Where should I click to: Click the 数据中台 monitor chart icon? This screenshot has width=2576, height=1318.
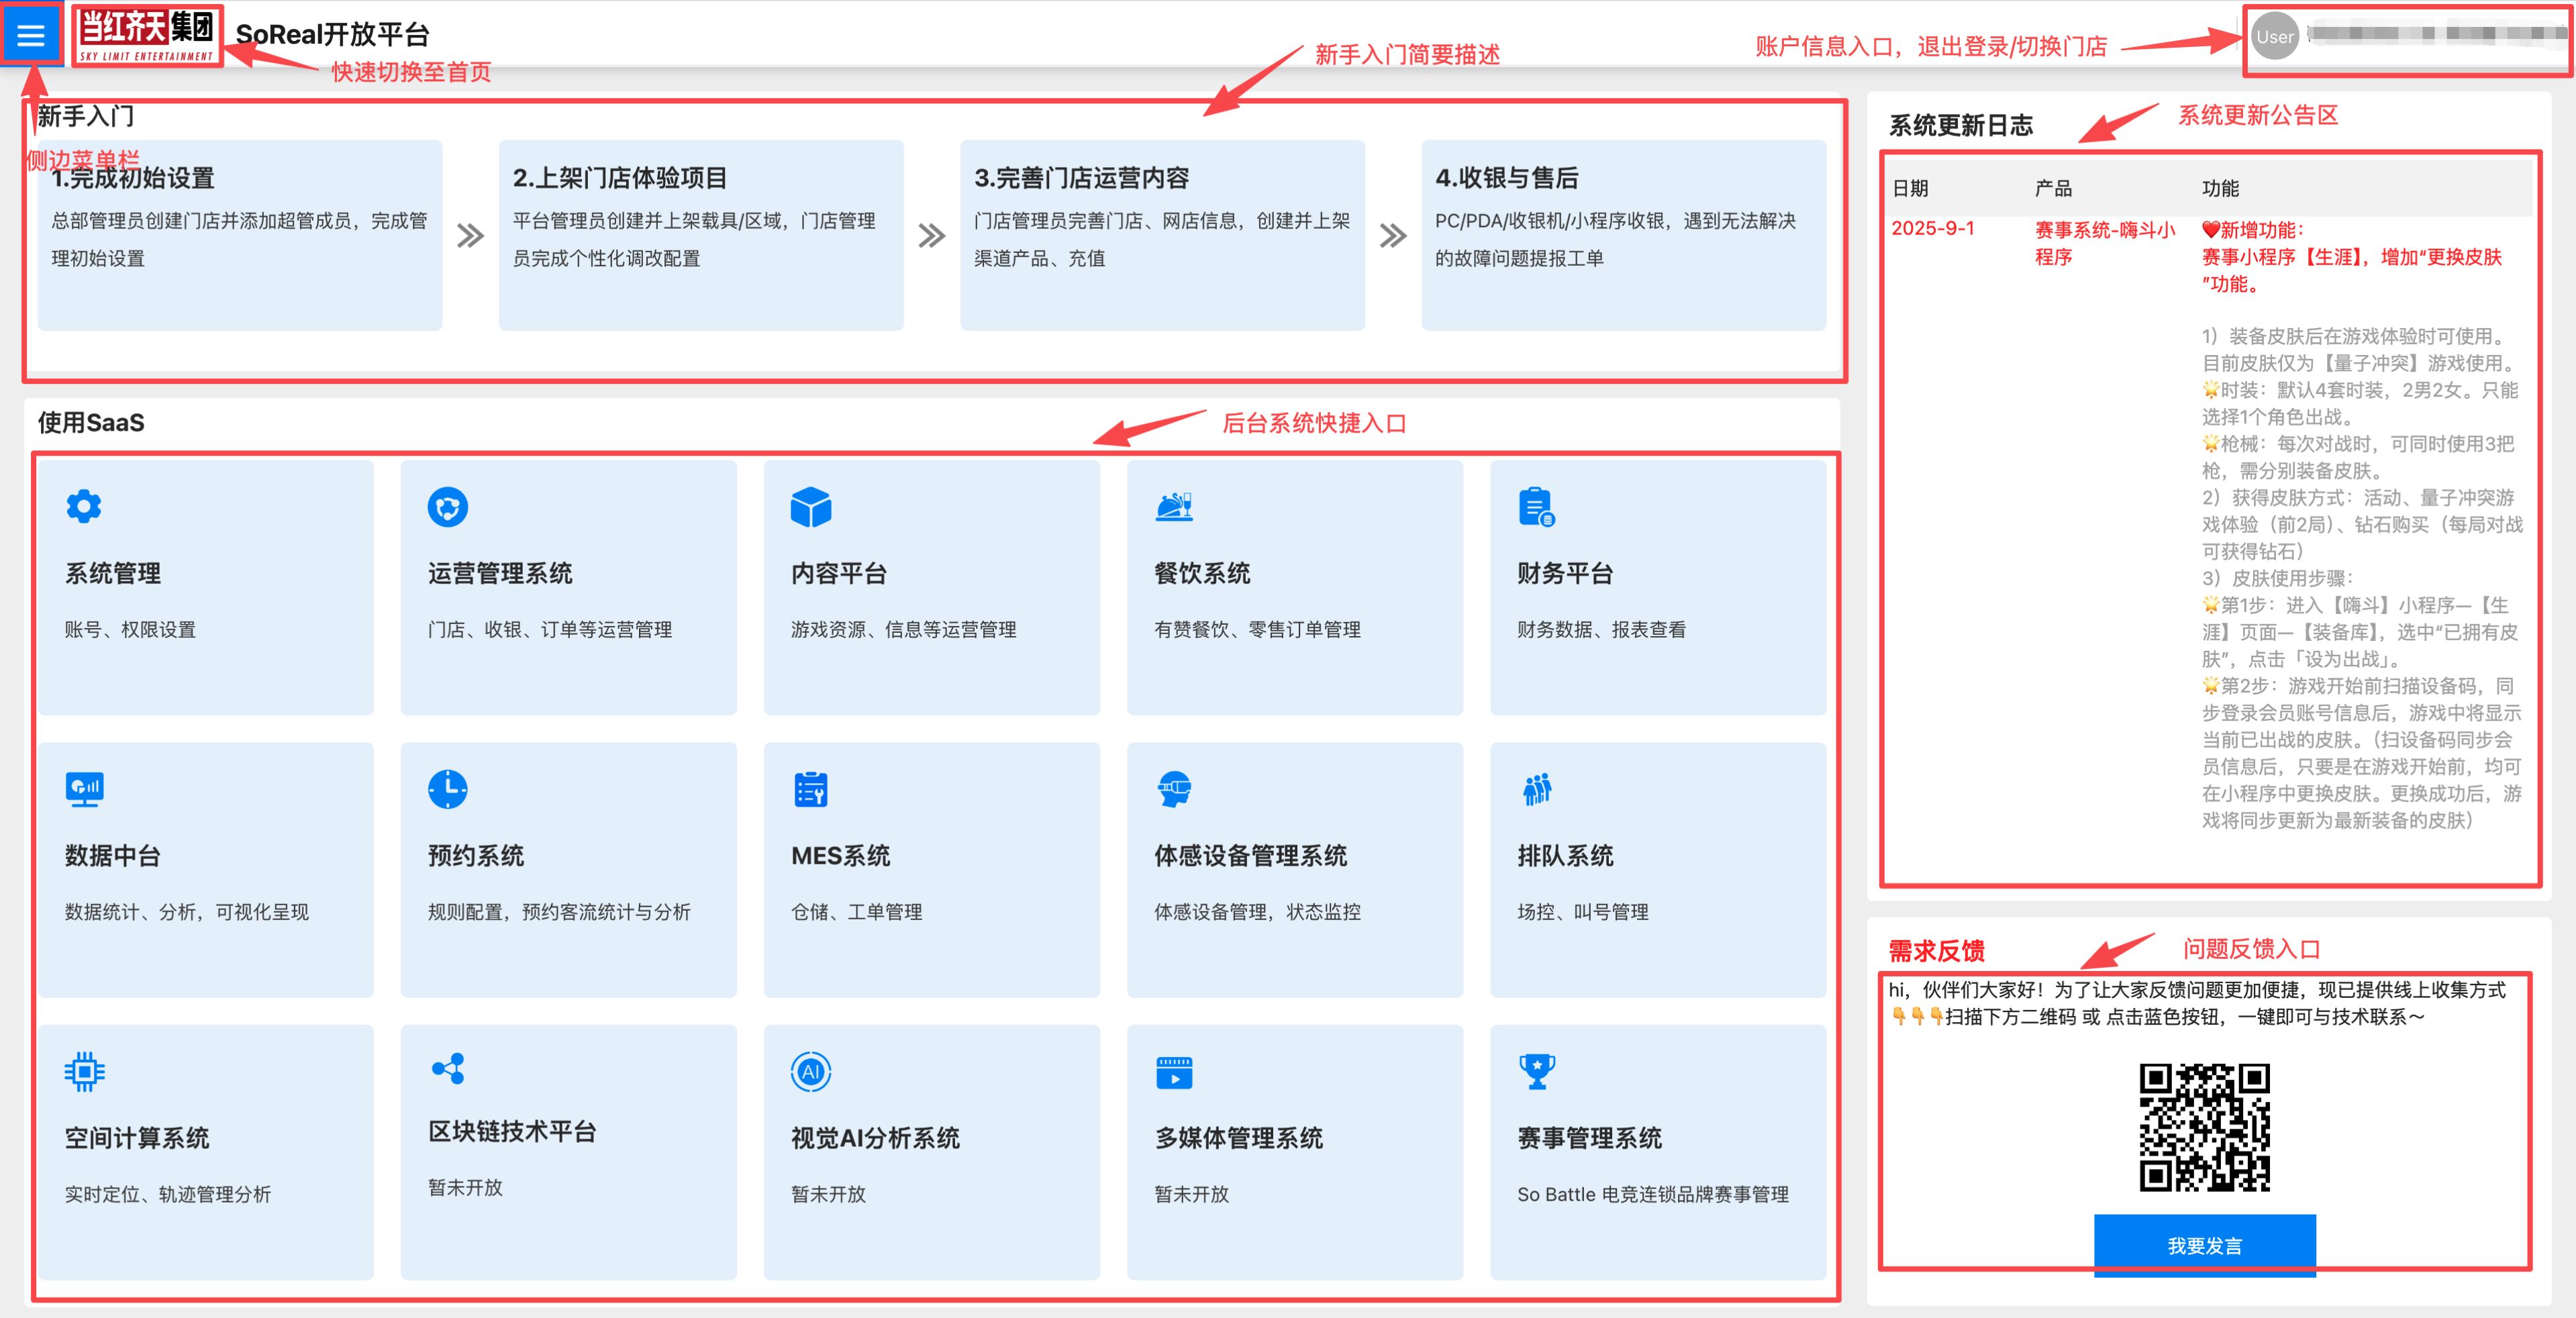tap(84, 790)
